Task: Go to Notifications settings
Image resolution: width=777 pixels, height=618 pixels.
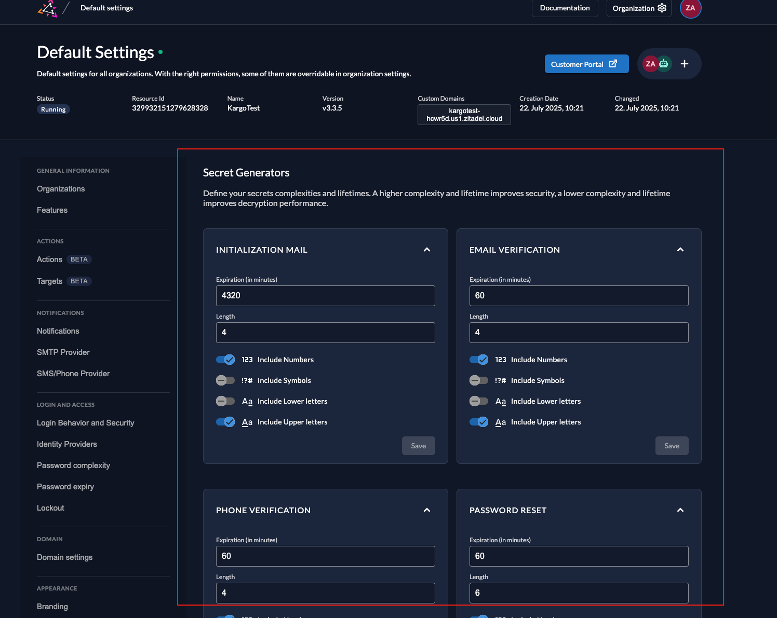Action: pyautogui.click(x=58, y=331)
